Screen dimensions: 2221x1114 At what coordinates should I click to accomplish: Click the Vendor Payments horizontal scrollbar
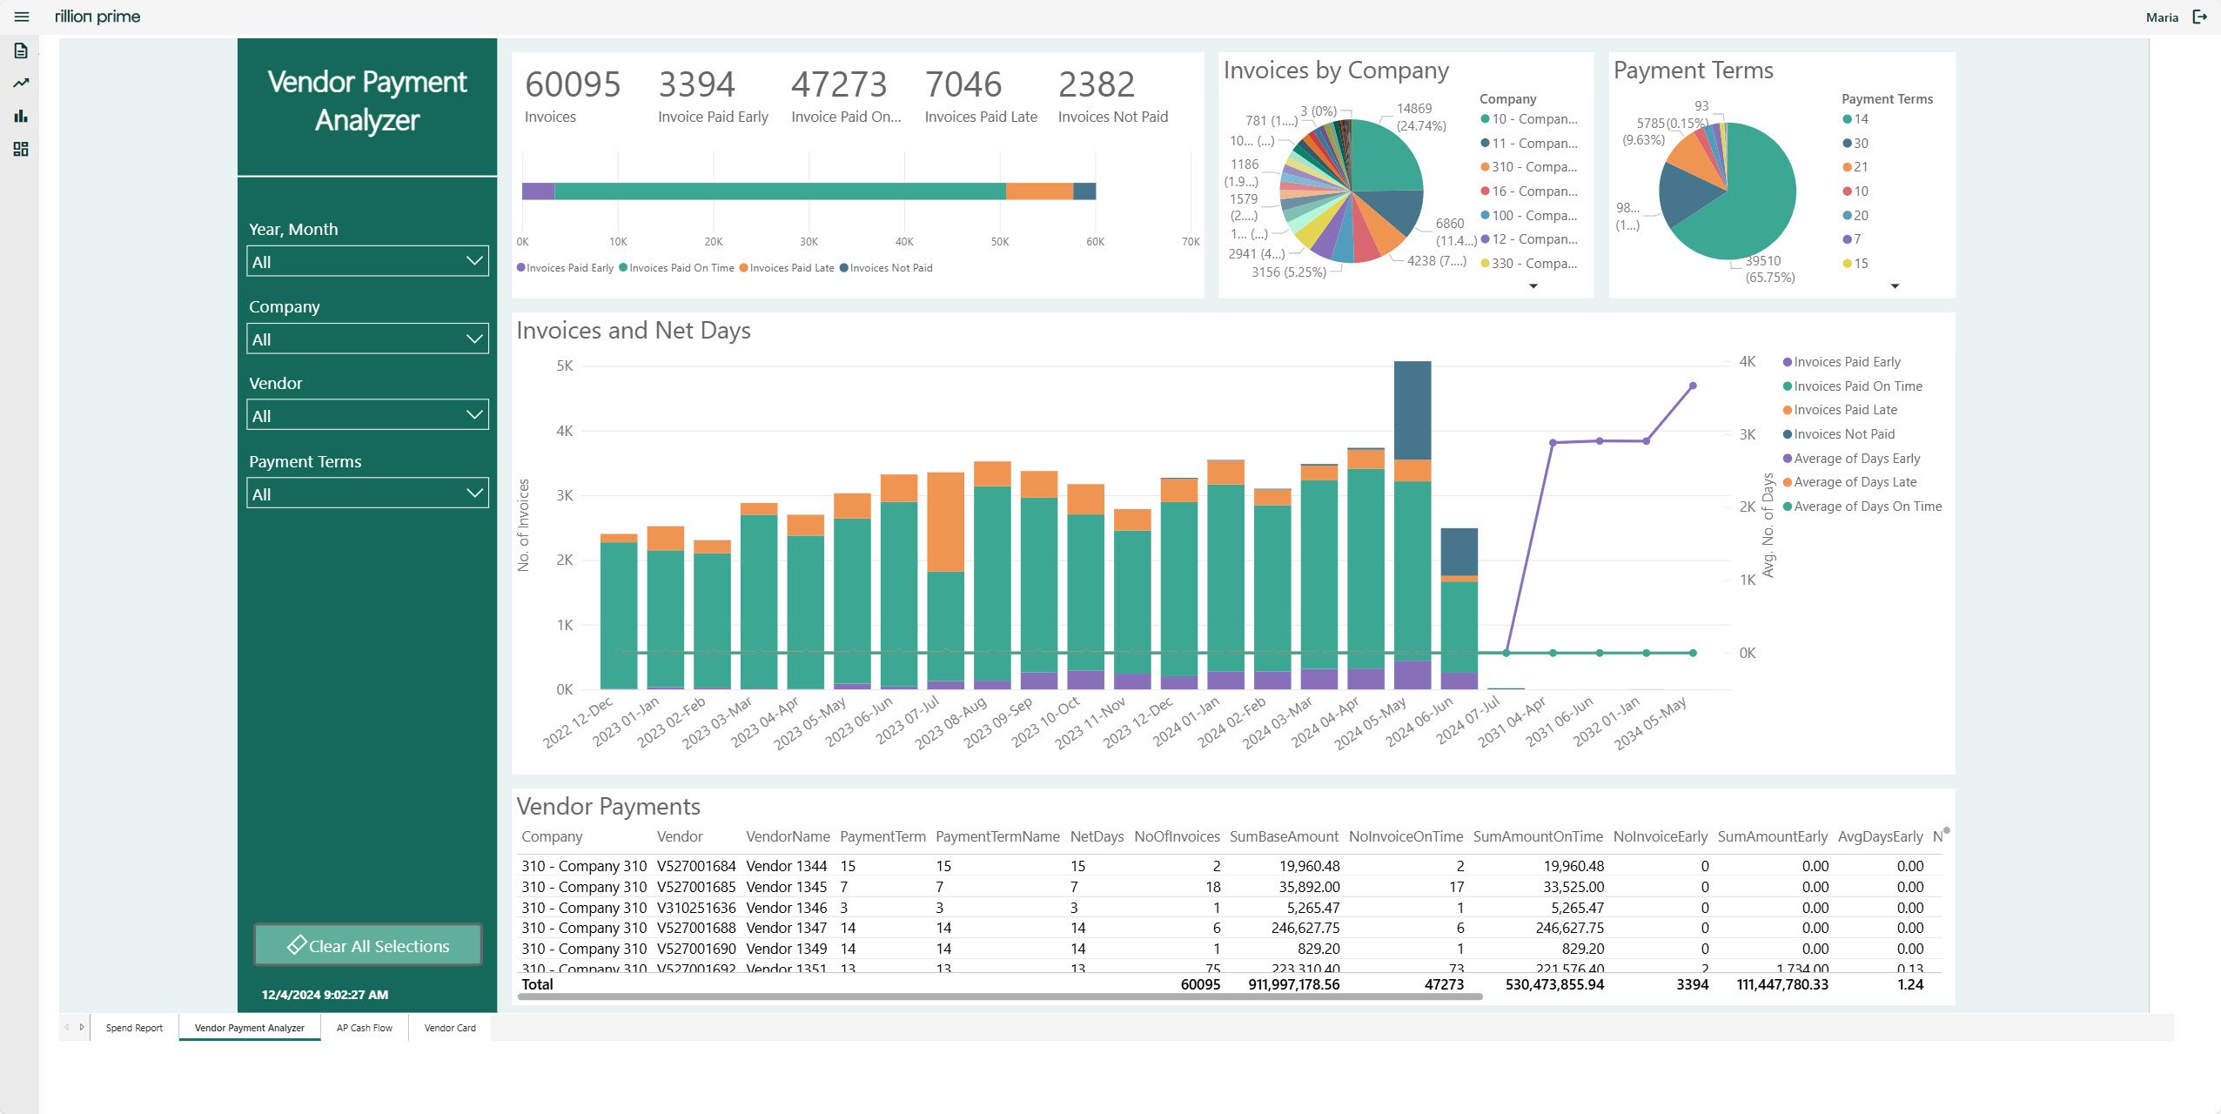pos(999,997)
